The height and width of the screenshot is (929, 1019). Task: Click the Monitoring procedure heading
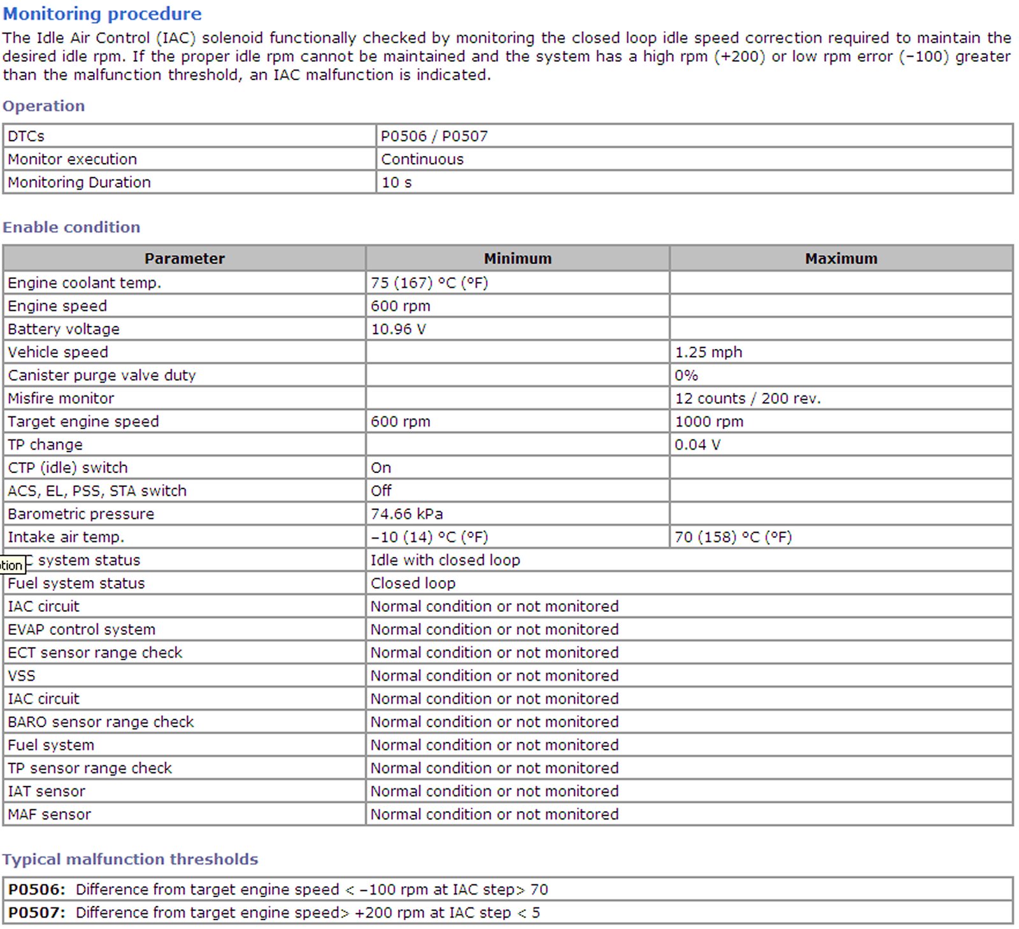102,14
